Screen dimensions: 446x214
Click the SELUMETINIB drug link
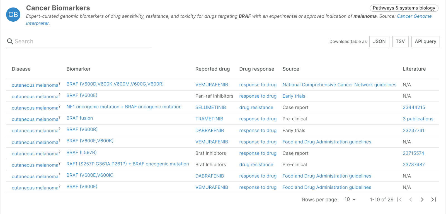pyautogui.click(x=210, y=108)
